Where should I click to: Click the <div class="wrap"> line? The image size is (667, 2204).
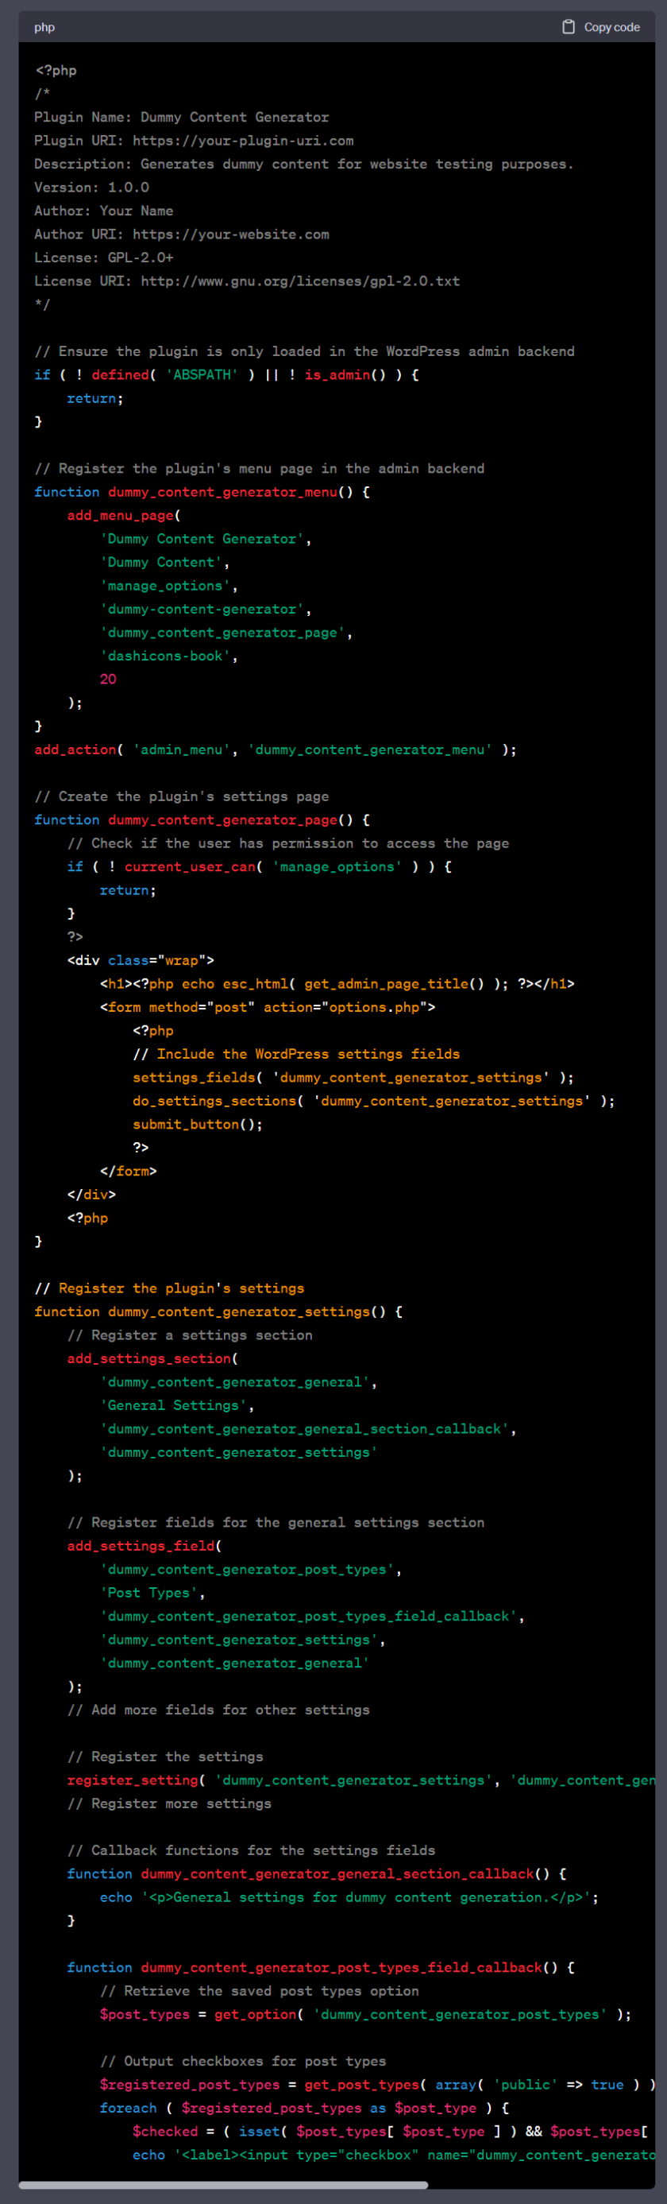pyautogui.click(x=141, y=960)
